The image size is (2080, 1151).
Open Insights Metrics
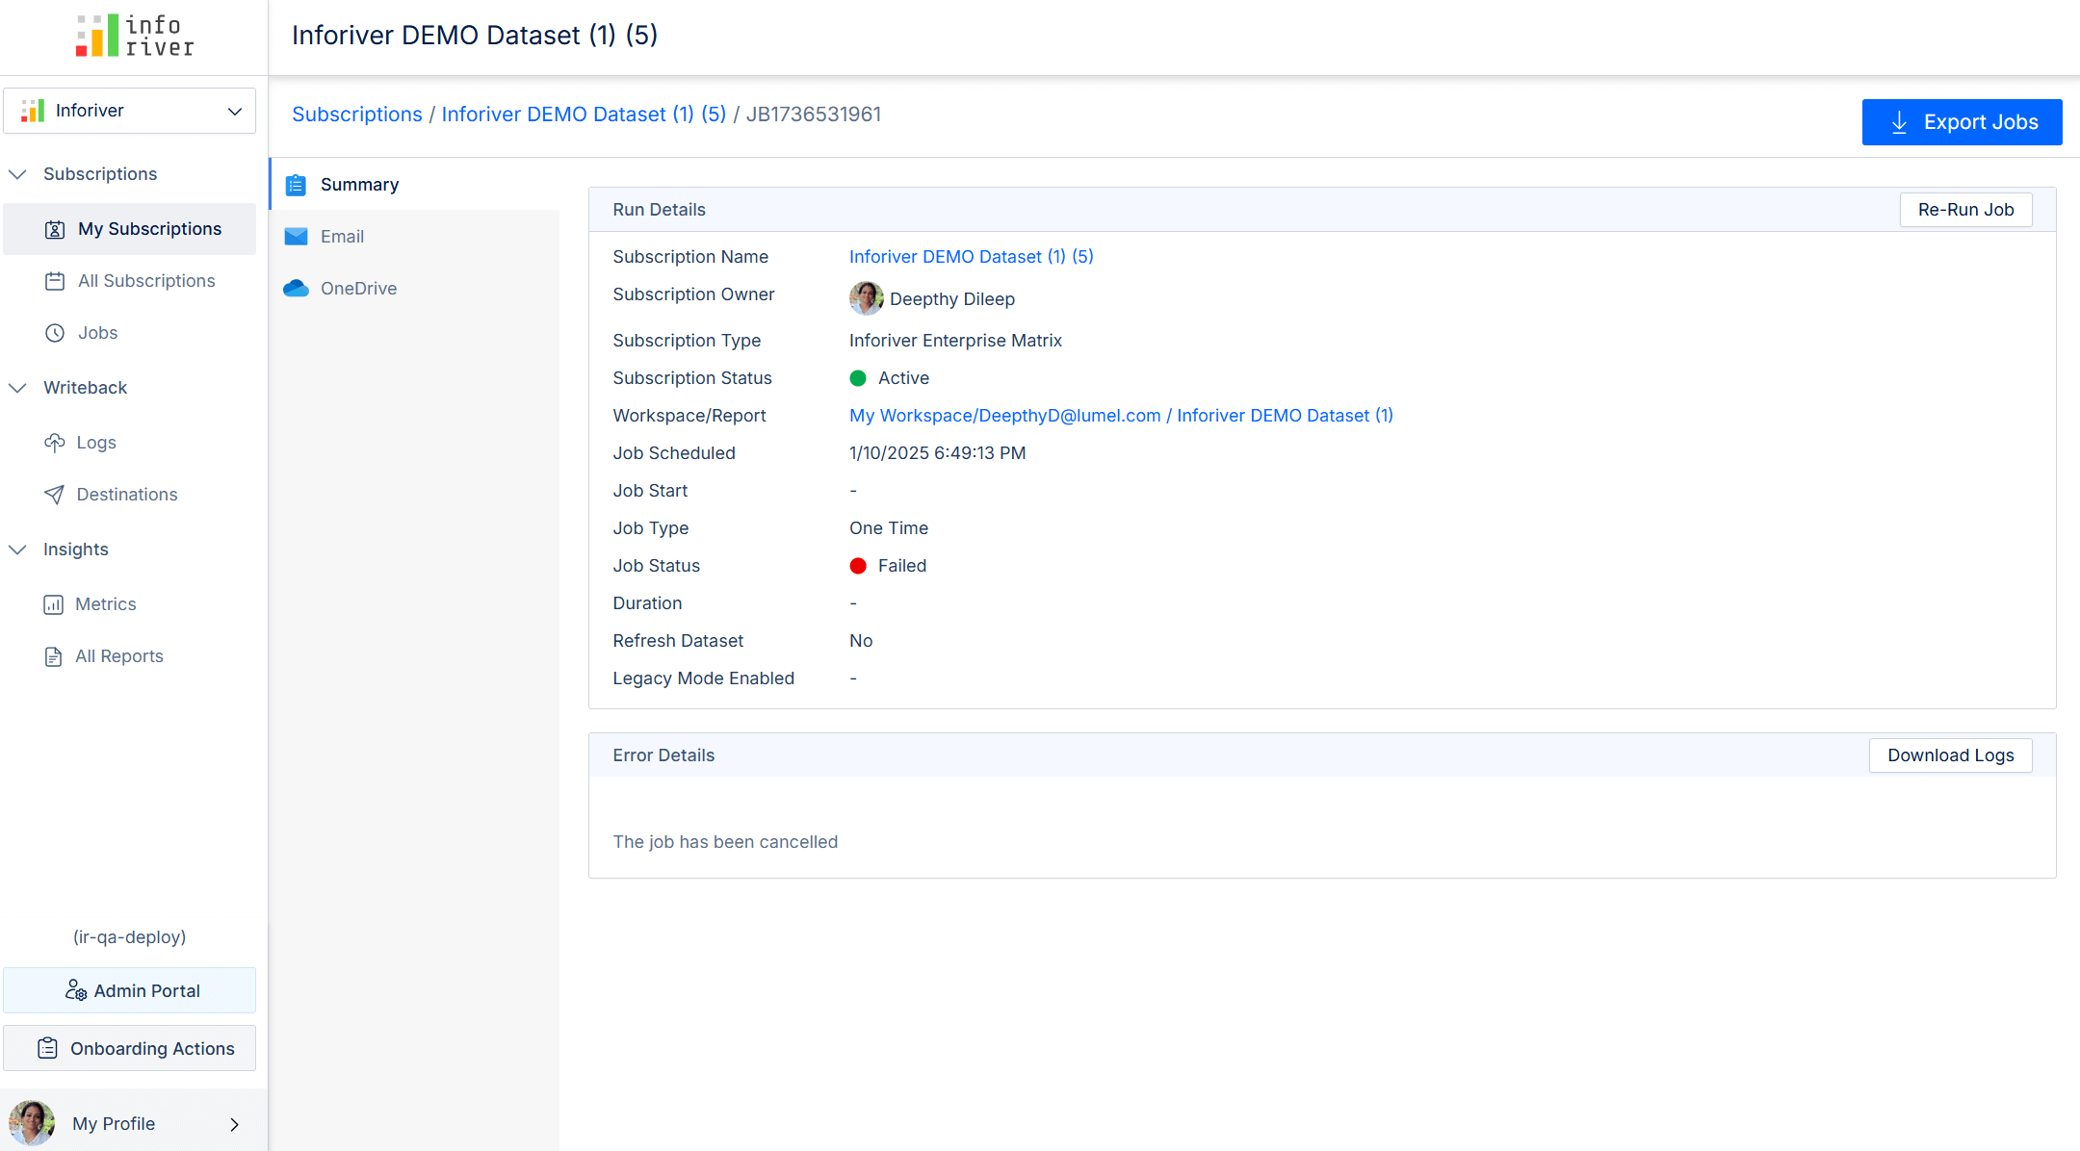coord(130,604)
